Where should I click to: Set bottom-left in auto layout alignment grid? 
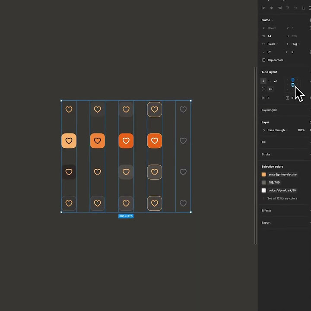click(288, 90)
